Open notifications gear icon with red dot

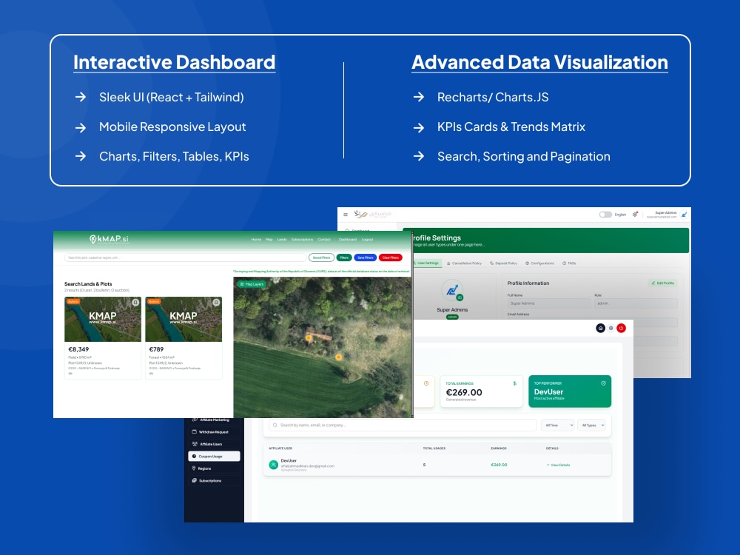pos(635,215)
